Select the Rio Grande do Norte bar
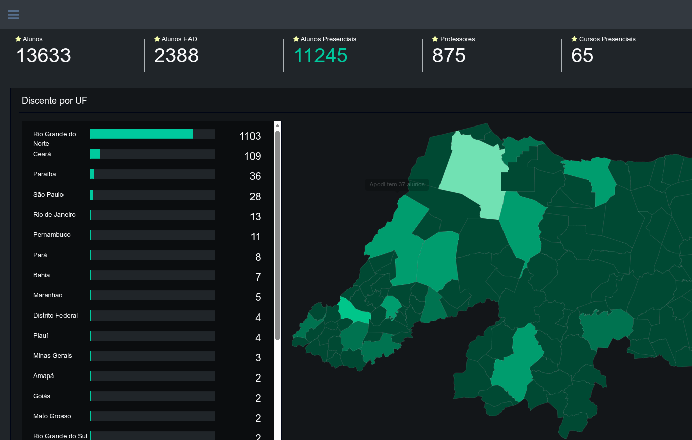This screenshot has width=692, height=440. (141, 134)
